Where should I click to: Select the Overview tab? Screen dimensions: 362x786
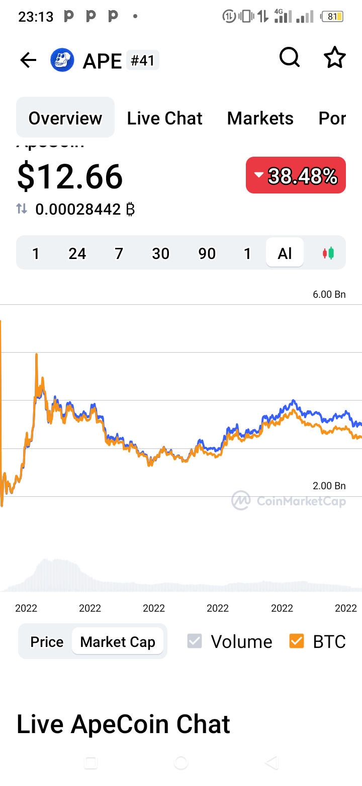65,117
